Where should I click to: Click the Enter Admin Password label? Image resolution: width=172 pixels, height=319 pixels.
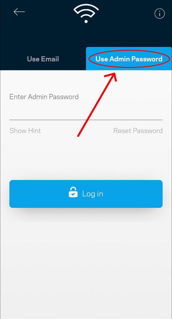tap(44, 97)
